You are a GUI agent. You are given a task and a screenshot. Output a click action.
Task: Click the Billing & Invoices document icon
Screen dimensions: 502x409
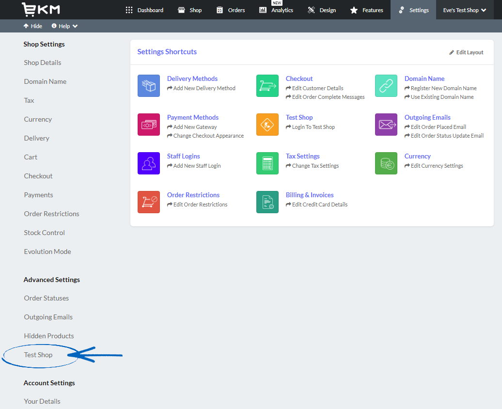click(267, 202)
